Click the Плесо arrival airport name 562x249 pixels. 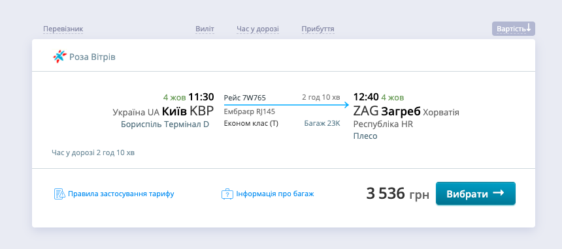pyautogui.click(x=365, y=136)
